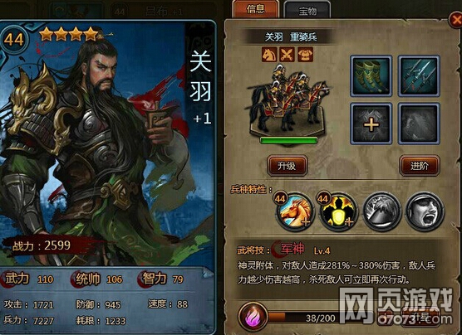The height and width of the screenshot is (335, 462).
Task: Click the purple flame skill icon
Action: [253, 318]
